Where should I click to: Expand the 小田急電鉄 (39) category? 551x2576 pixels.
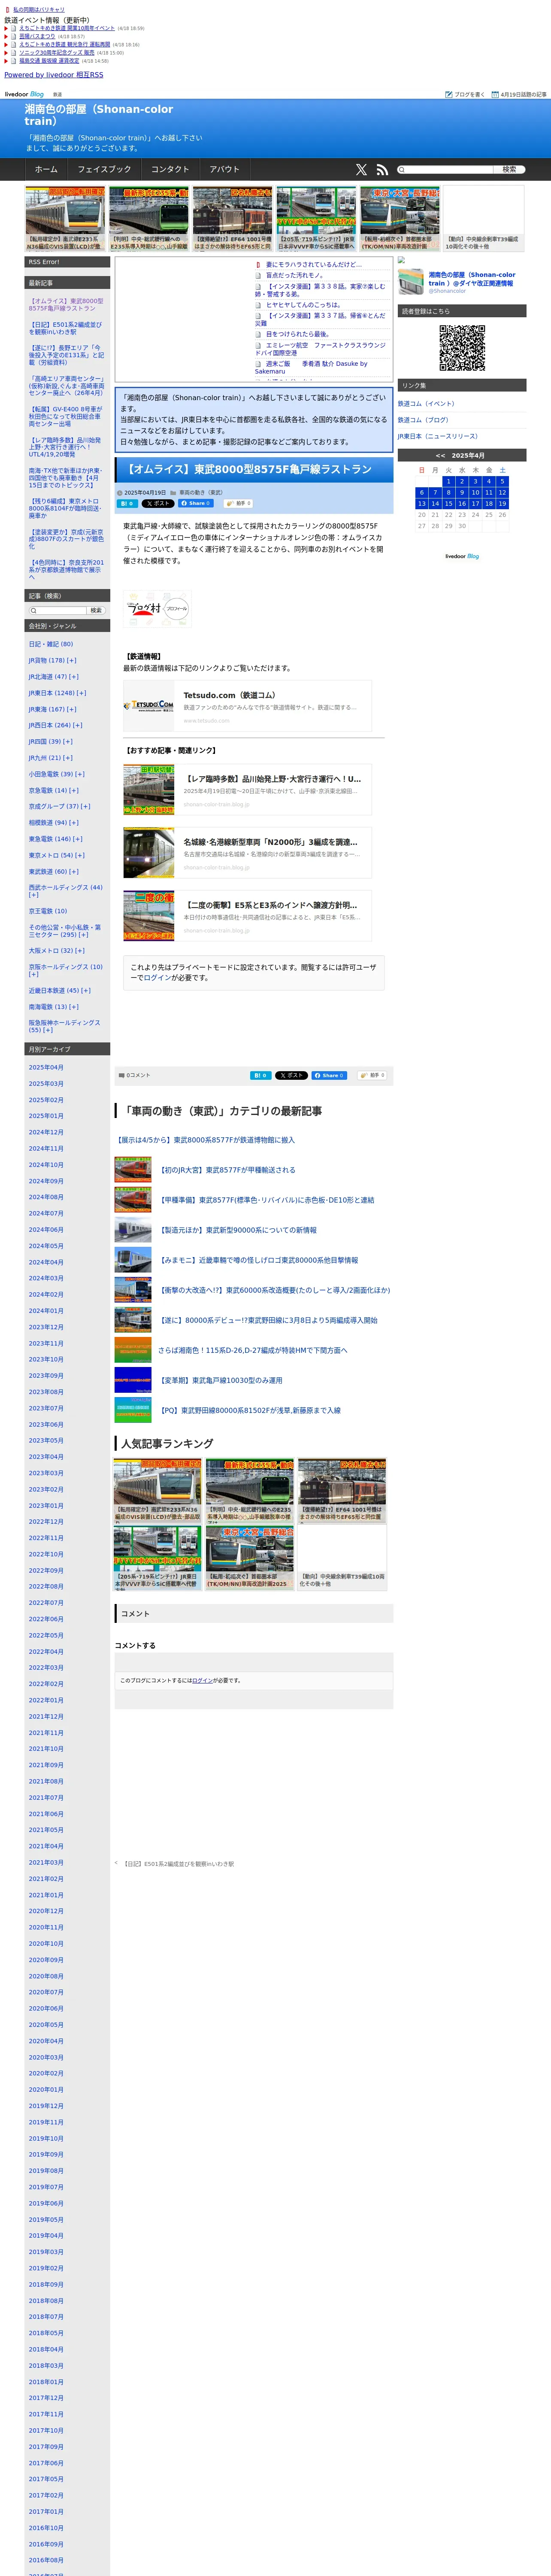click(x=79, y=774)
